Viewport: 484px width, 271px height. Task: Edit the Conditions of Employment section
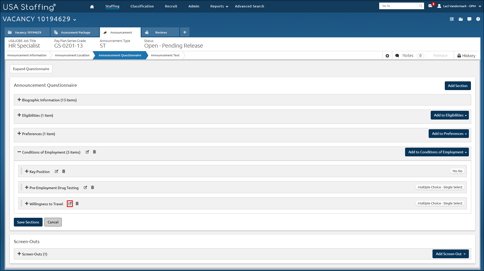[x=87, y=152]
